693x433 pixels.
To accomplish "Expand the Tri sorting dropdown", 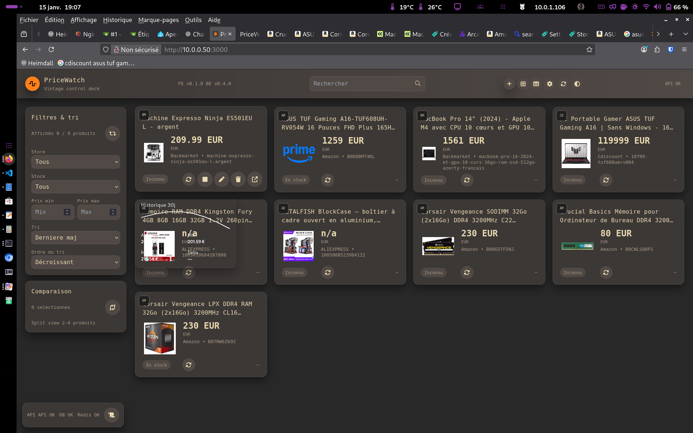I will pyautogui.click(x=75, y=238).
